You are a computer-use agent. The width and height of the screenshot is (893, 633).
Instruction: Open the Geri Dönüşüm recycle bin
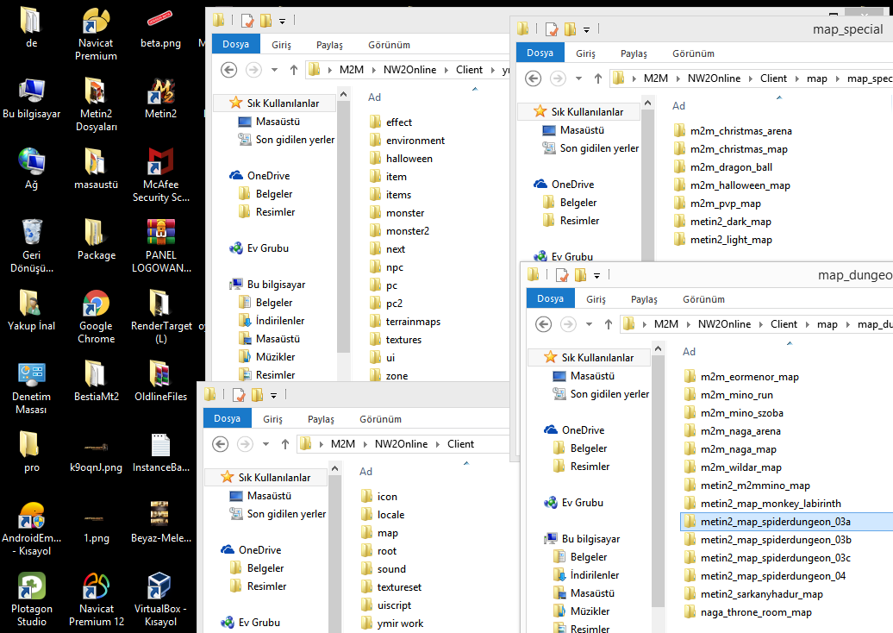[31, 246]
